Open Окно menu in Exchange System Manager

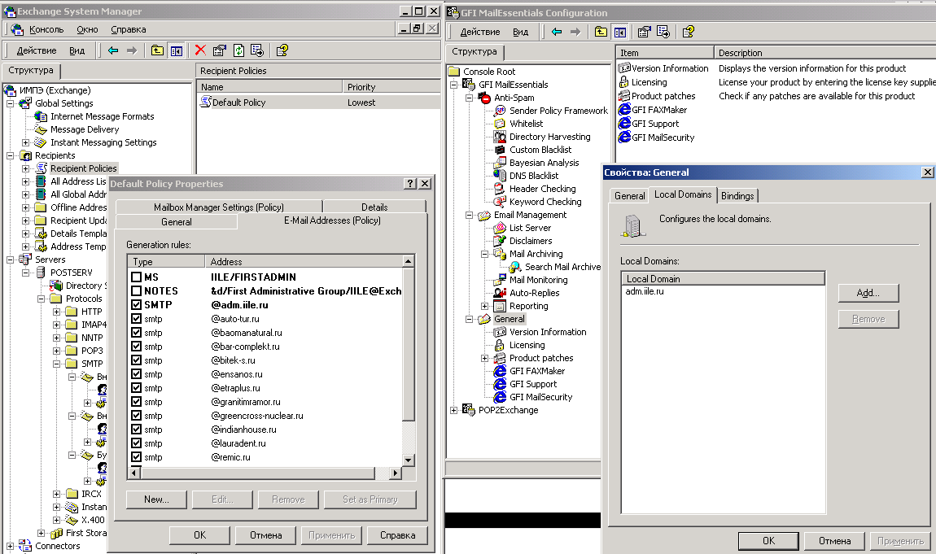point(87,29)
